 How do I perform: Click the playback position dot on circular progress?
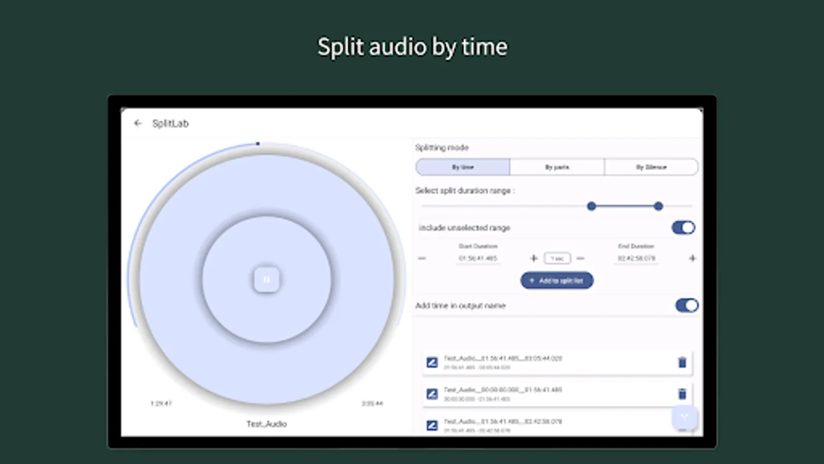click(257, 144)
